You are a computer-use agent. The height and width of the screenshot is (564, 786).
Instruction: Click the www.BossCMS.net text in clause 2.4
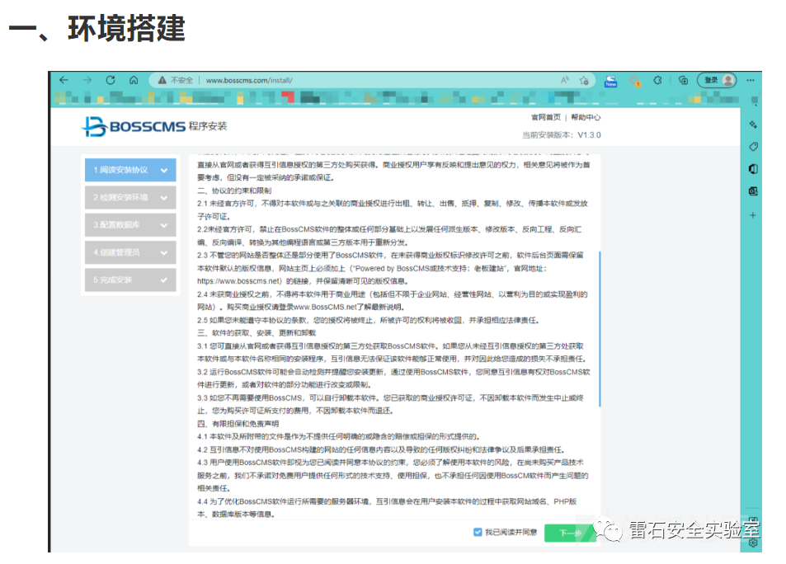[325, 307]
